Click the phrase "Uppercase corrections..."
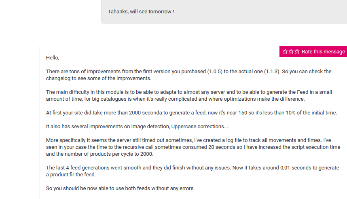The width and height of the screenshot is (347, 199). [x=199, y=127]
